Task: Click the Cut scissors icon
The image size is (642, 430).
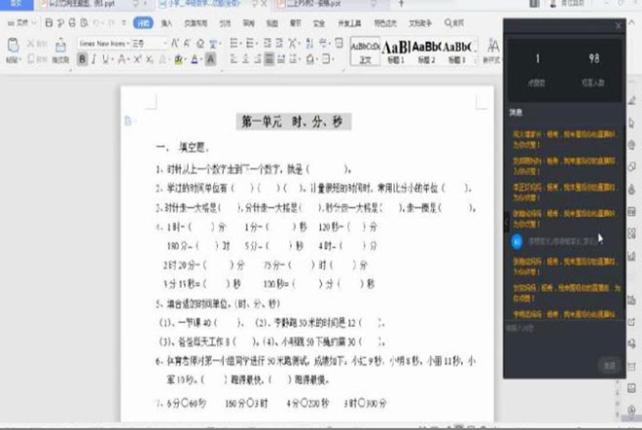Action: (x=31, y=44)
